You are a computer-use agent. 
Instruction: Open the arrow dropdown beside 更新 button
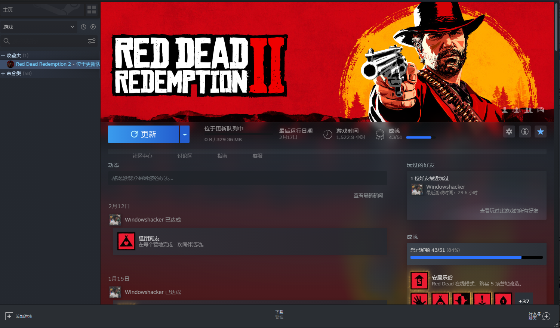point(185,134)
